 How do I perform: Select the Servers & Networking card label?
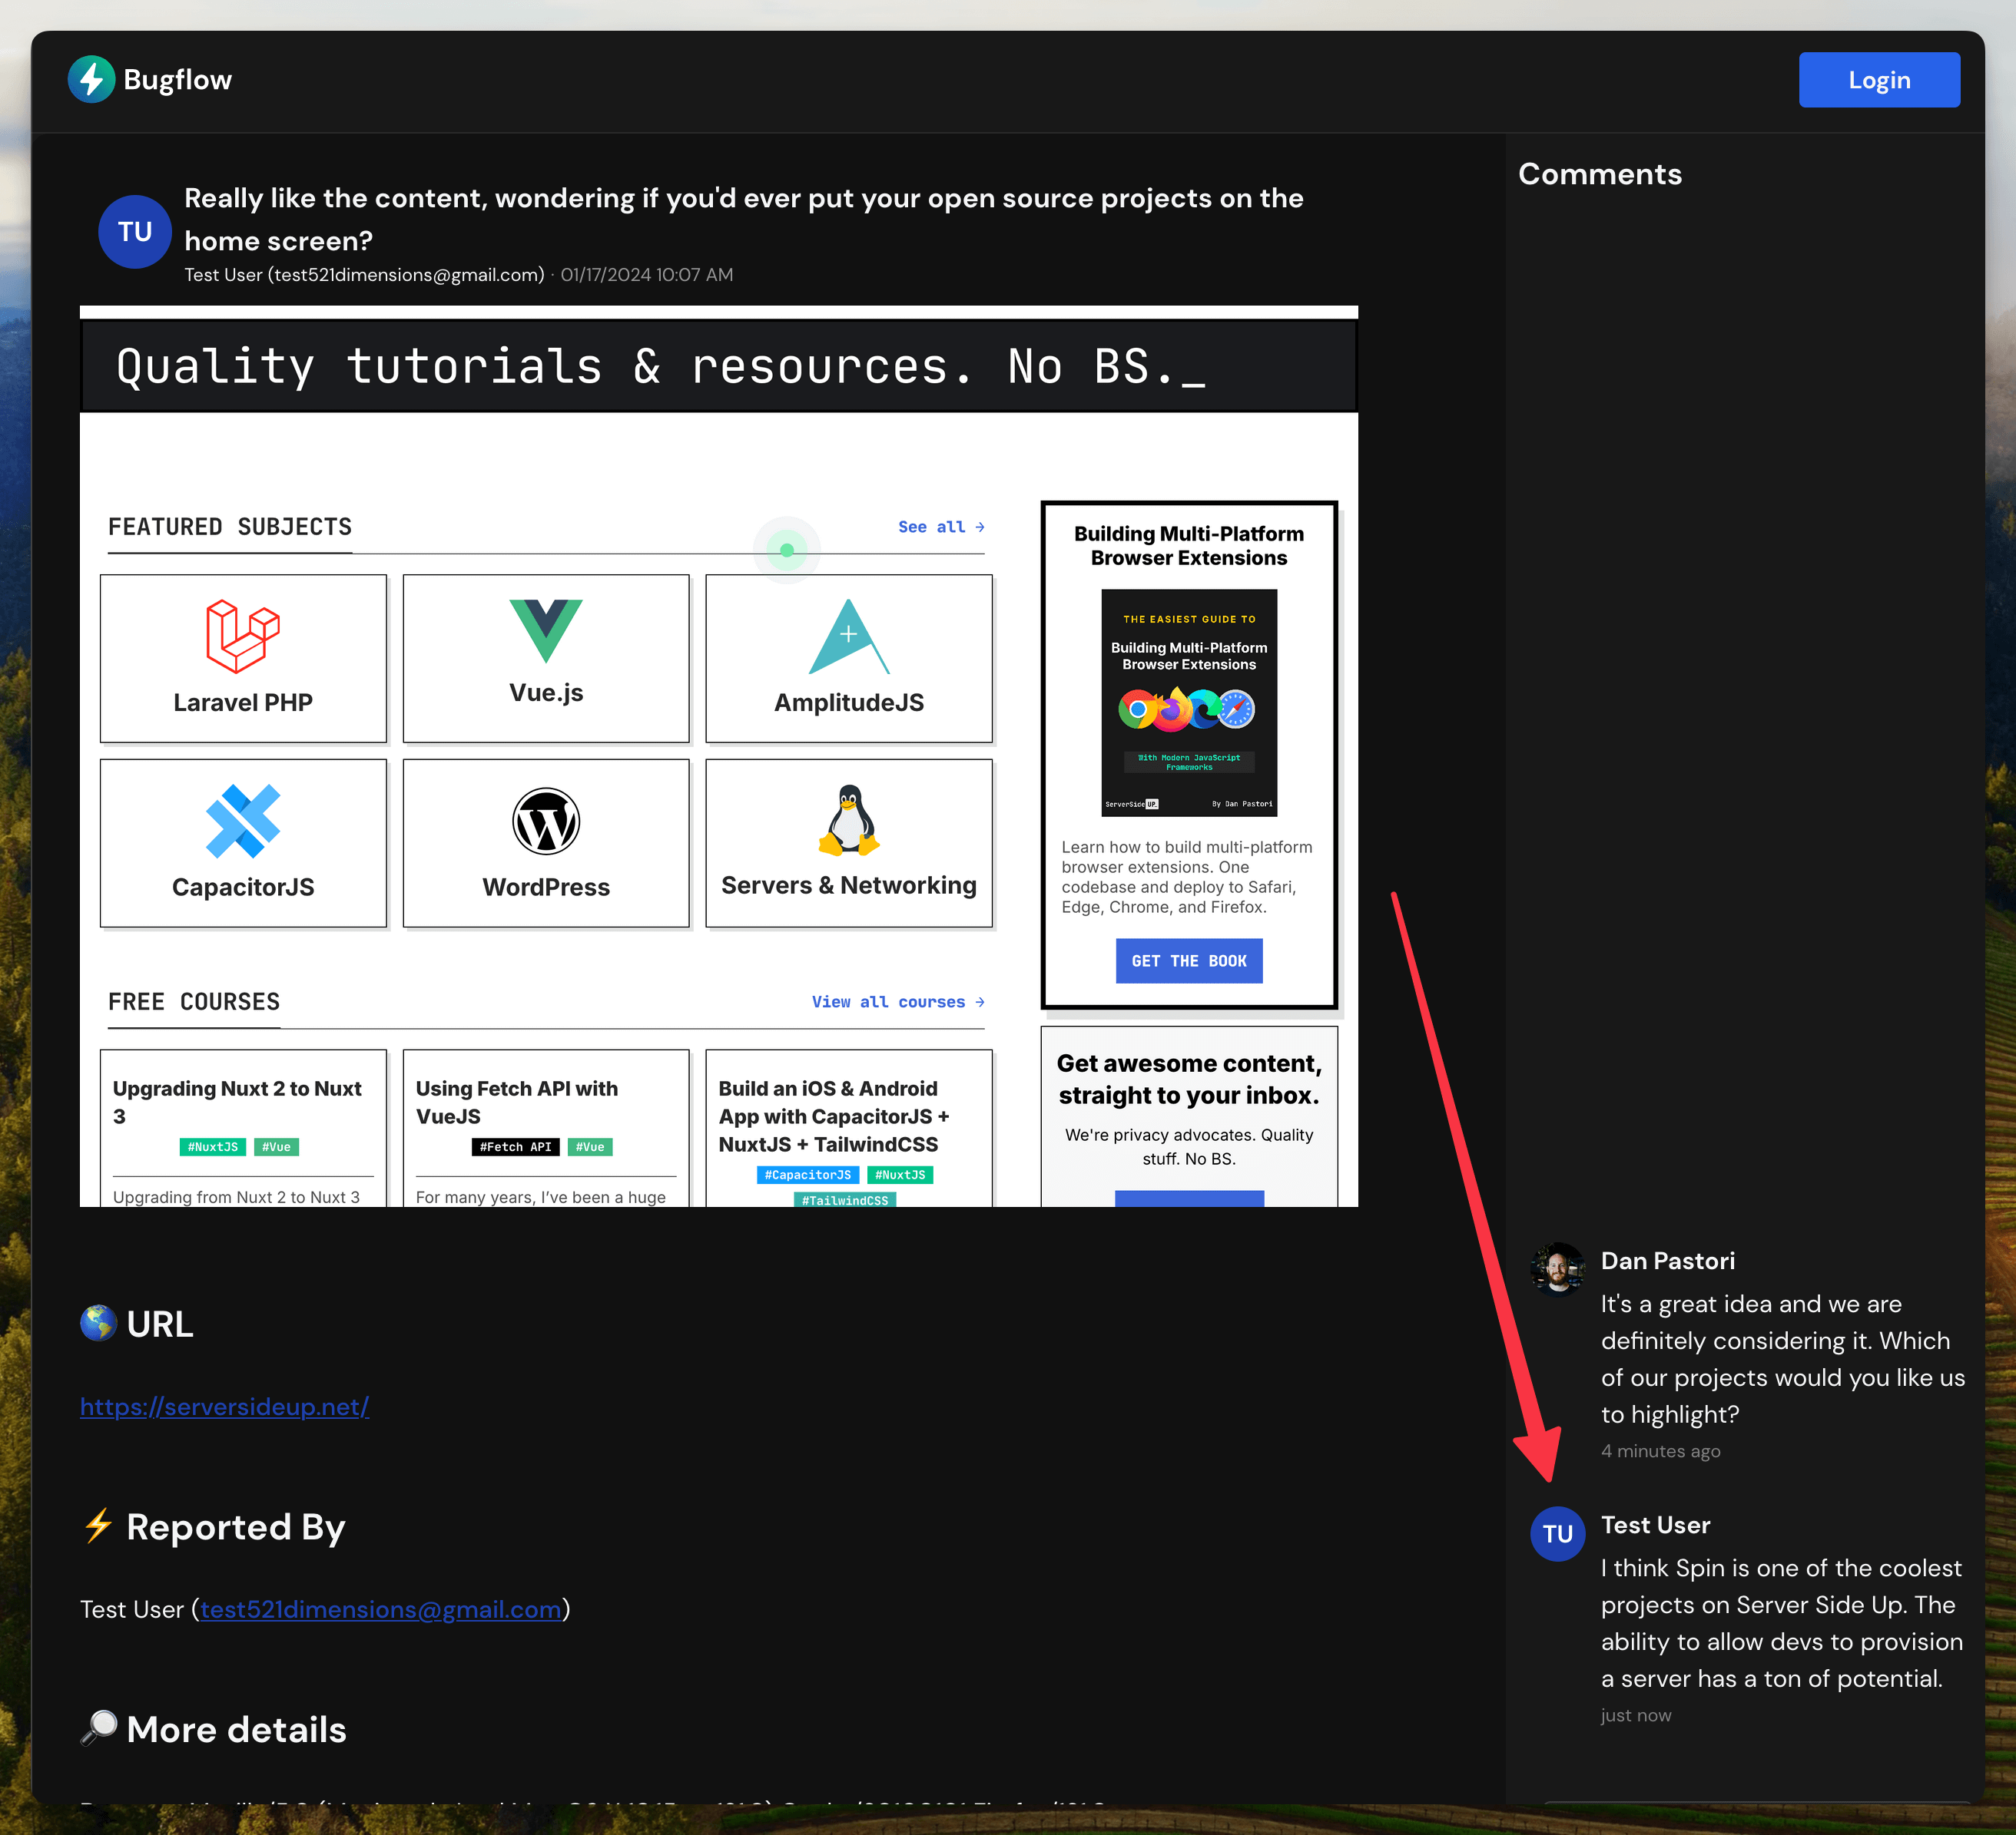click(x=849, y=885)
